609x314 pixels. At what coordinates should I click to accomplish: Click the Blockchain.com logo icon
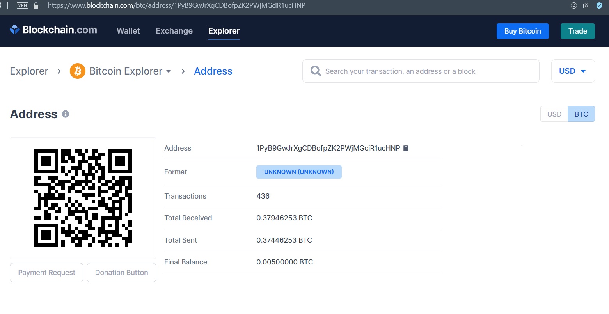coord(14,30)
